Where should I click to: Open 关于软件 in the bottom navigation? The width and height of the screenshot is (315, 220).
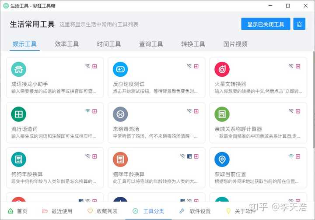[241, 211]
